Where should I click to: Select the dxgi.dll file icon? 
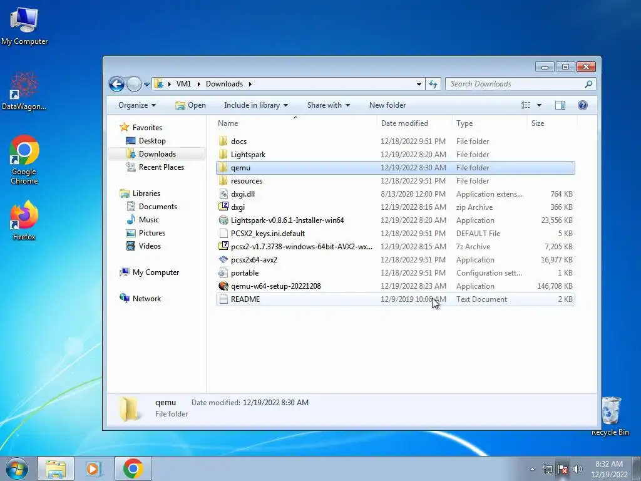click(x=223, y=194)
